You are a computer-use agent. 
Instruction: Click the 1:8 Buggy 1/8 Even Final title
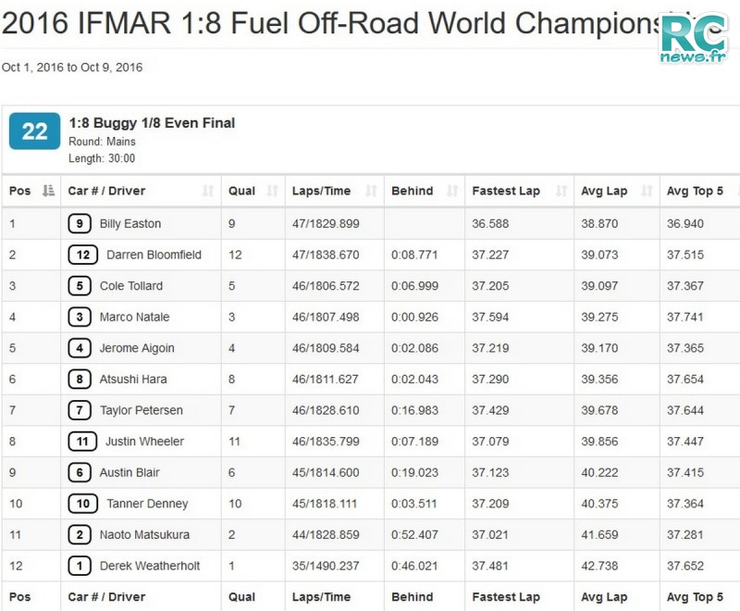[x=152, y=123]
